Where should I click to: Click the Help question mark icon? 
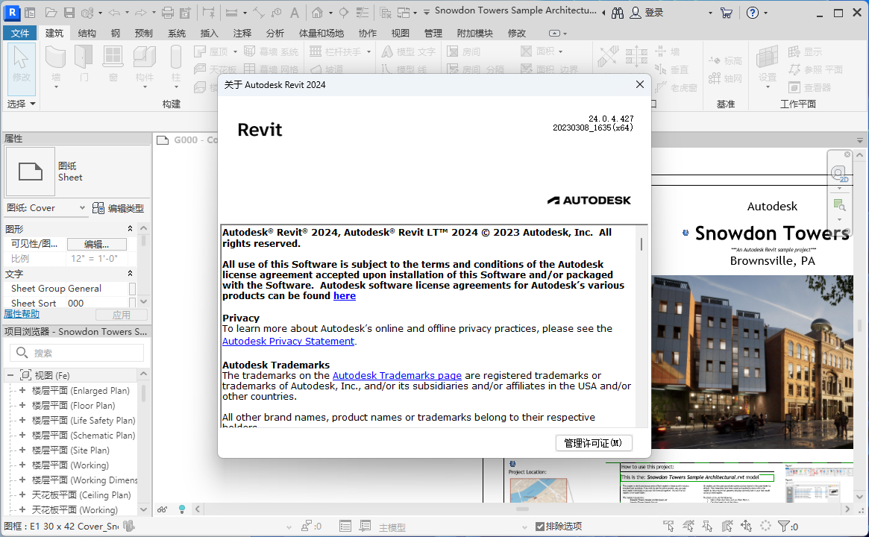click(x=753, y=13)
